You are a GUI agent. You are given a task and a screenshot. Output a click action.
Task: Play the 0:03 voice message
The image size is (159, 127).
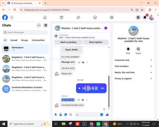79,88
